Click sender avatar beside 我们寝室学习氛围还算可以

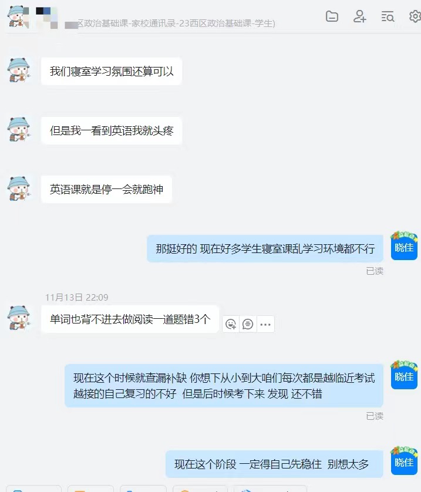point(19,70)
